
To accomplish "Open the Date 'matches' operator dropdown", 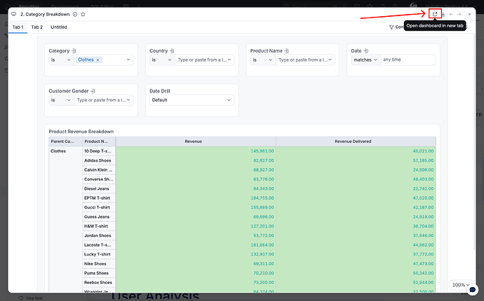I will [x=365, y=60].
